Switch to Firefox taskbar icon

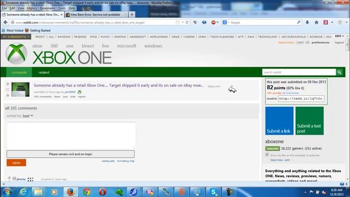pyautogui.click(x=71, y=192)
